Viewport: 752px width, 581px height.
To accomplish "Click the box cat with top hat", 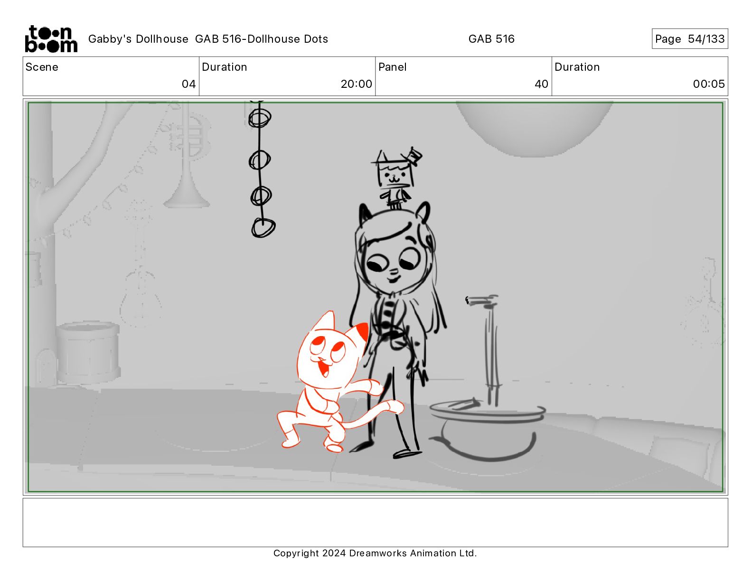I will click(396, 178).
